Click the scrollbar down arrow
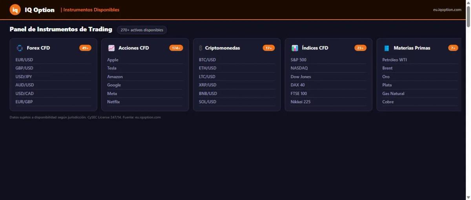The height and width of the screenshot is (200, 471). click(467, 197)
